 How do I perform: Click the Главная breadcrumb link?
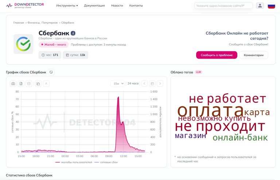[19, 23]
